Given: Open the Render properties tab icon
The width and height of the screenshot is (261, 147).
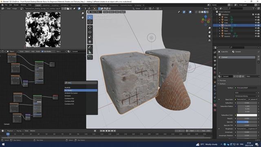Looking at the screenshot, I should [x=215, y=57].
